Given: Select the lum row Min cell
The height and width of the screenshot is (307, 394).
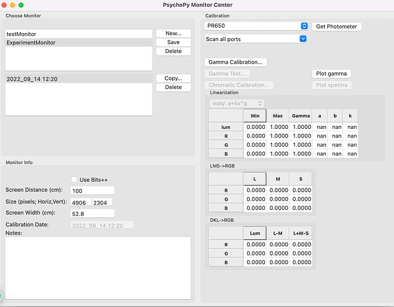Looking at the screenshot, I should pos(255,127).
